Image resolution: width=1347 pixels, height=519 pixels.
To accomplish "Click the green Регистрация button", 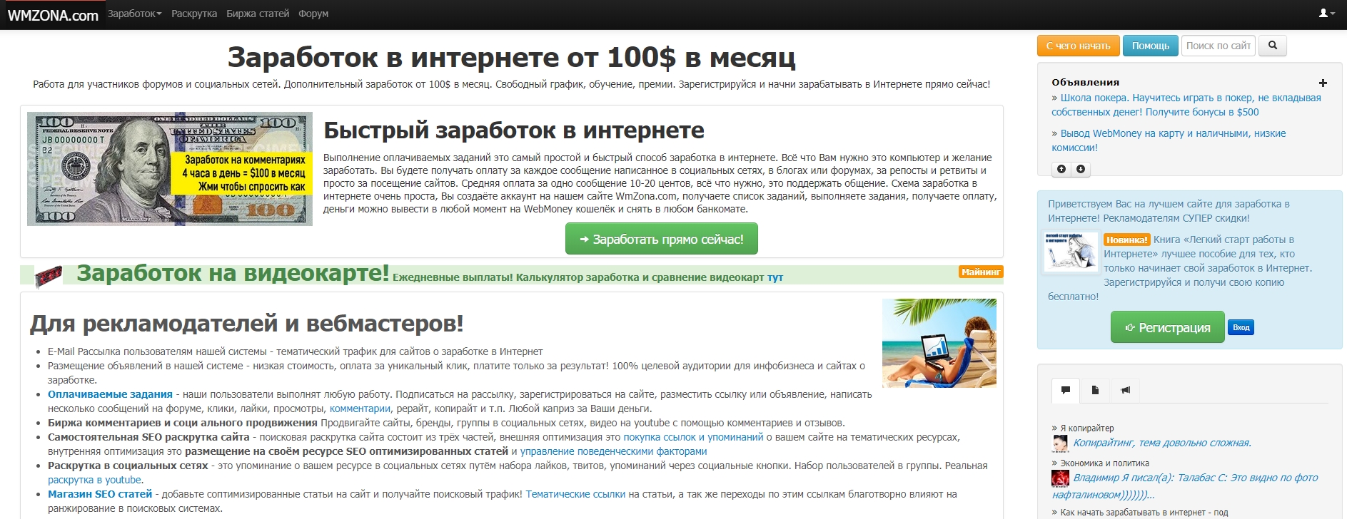I will 1168,327.
